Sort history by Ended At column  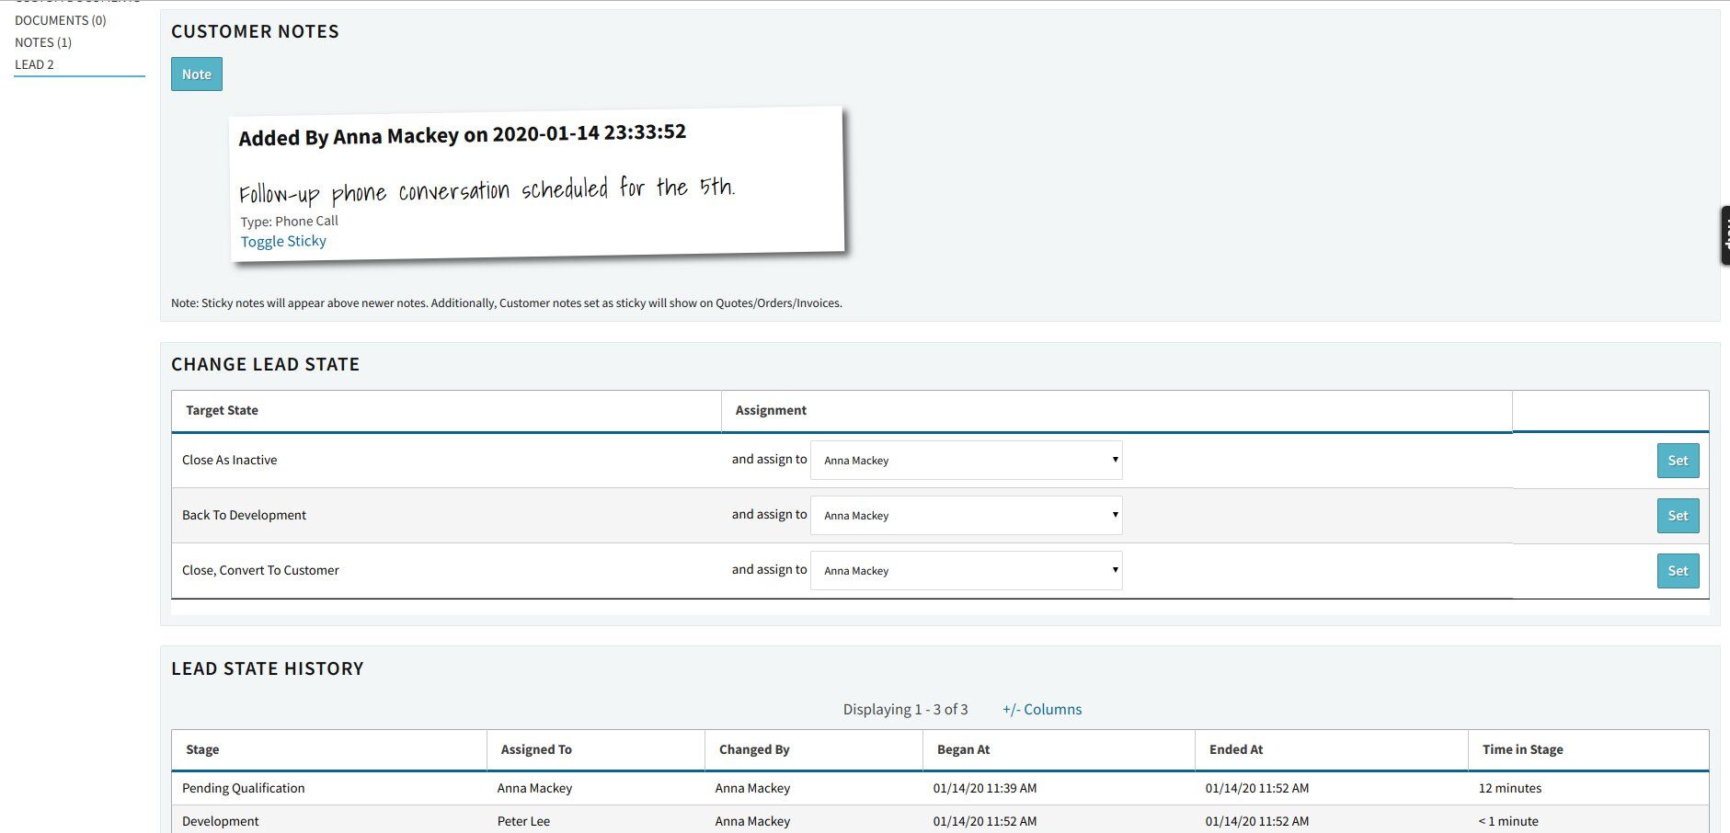1236,749
